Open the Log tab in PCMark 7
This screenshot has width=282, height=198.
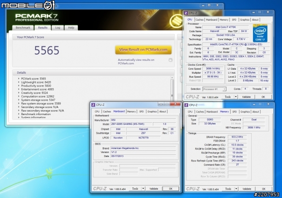(58, 28)
